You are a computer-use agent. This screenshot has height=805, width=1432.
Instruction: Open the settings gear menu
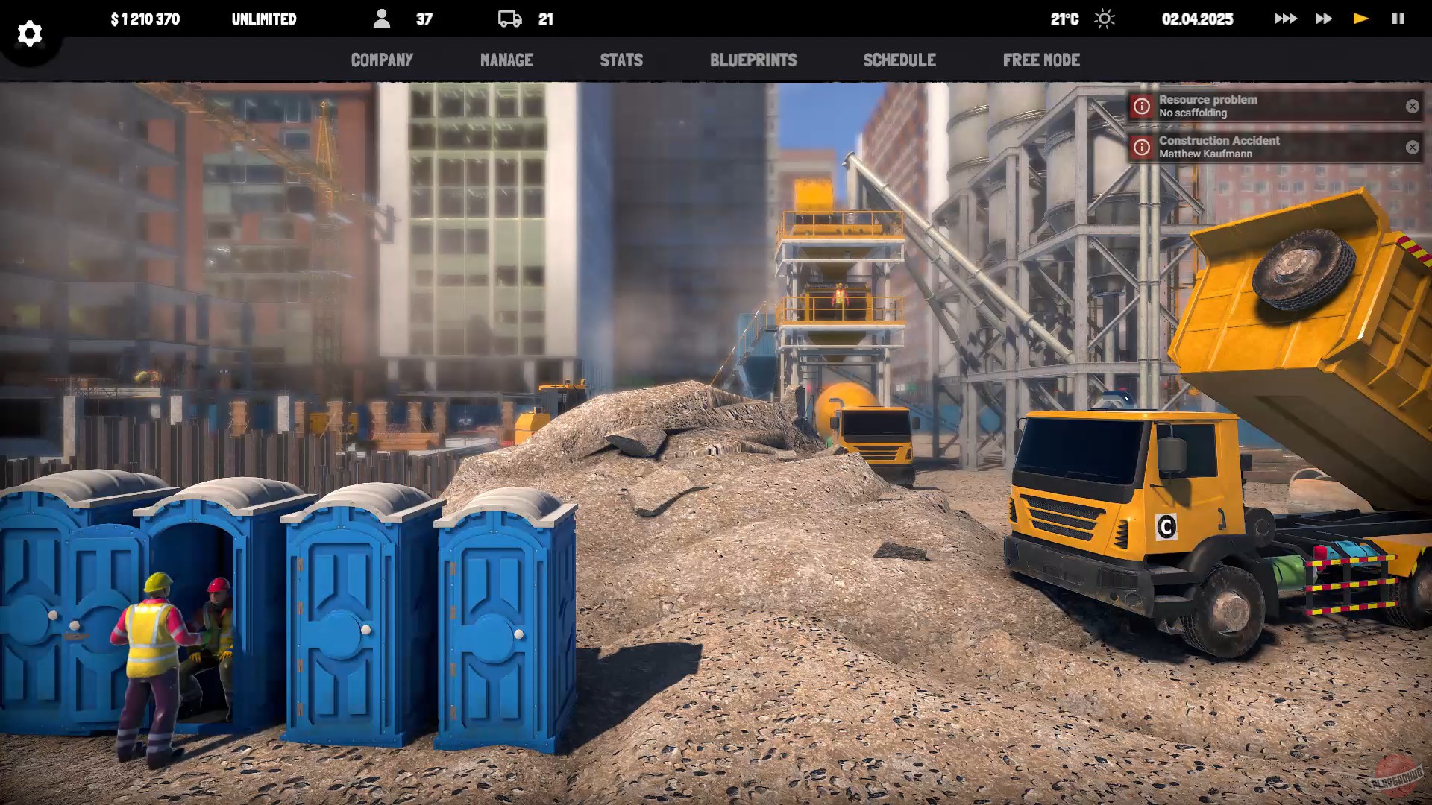pyautogui.click(x=28, y=34)
